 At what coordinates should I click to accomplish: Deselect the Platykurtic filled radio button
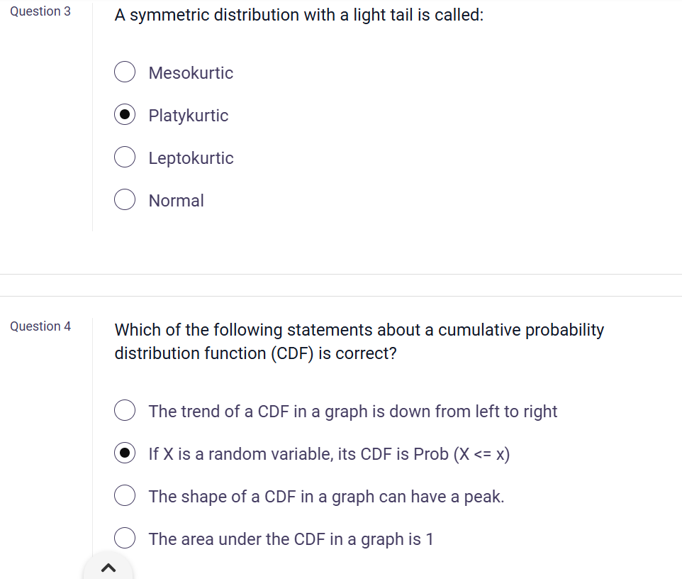point(124,114)
